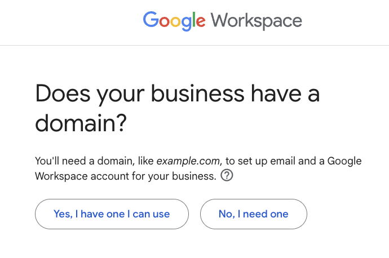Click the Google logo in header
Viewport: 389px width, 258px height.
[174, 21]
